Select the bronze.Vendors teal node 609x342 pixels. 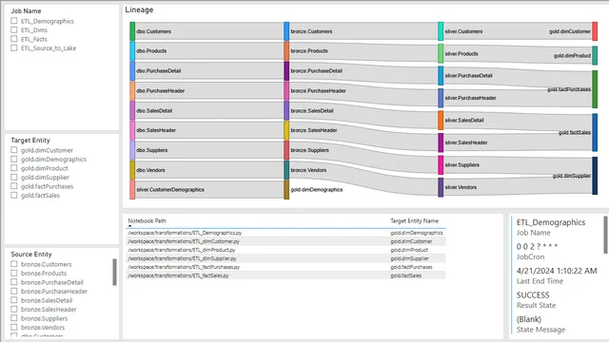[x=286, y=170]
